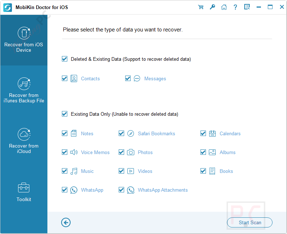Click the Calendars label

click(230, 133)
